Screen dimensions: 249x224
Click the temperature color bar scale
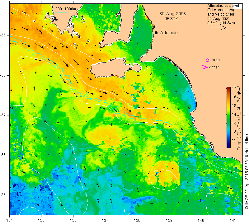pyautogui.click(x=228, y=117)
